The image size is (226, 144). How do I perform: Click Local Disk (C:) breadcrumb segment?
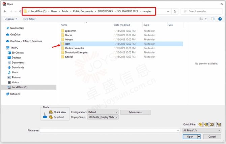click(39, 11)
